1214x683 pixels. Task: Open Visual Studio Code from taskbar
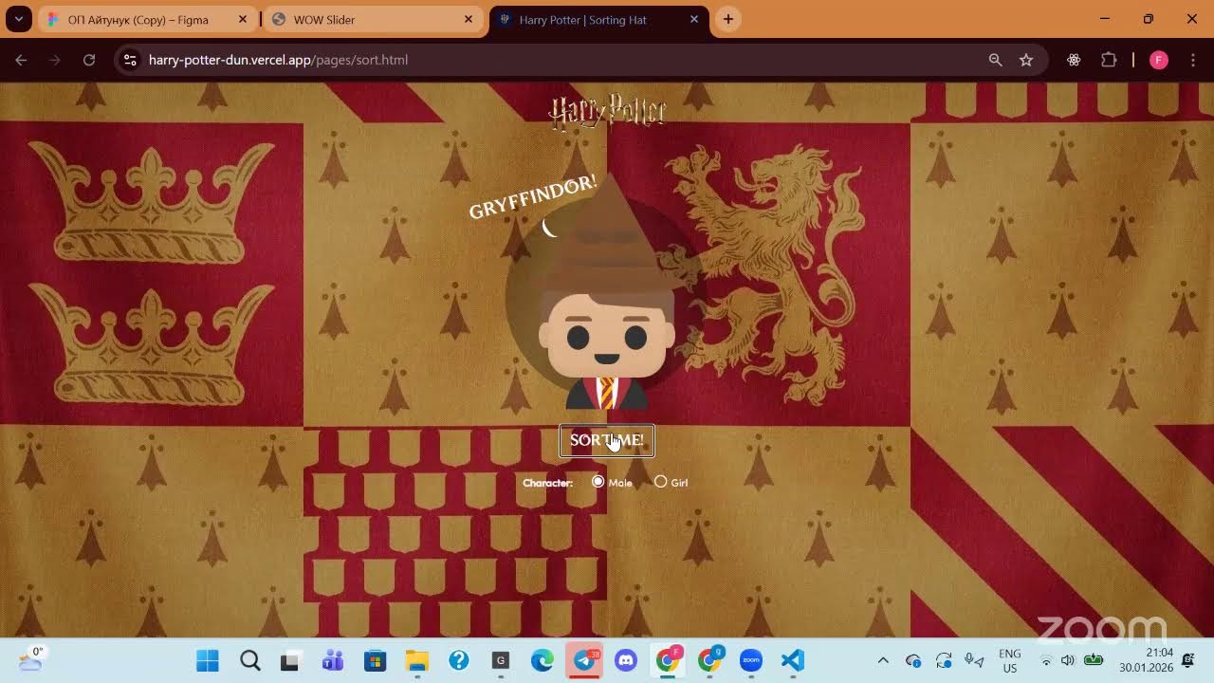[793, 660]
